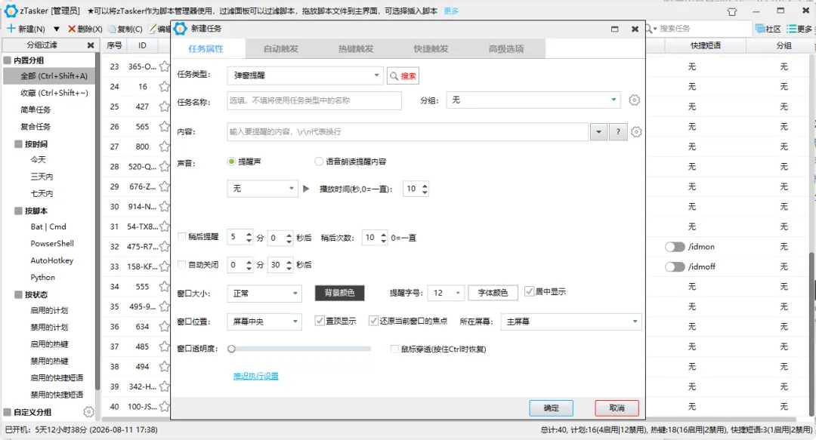Click the 任务名称 input field
Viewport: 816px width, 440px height.
(314, 100)
